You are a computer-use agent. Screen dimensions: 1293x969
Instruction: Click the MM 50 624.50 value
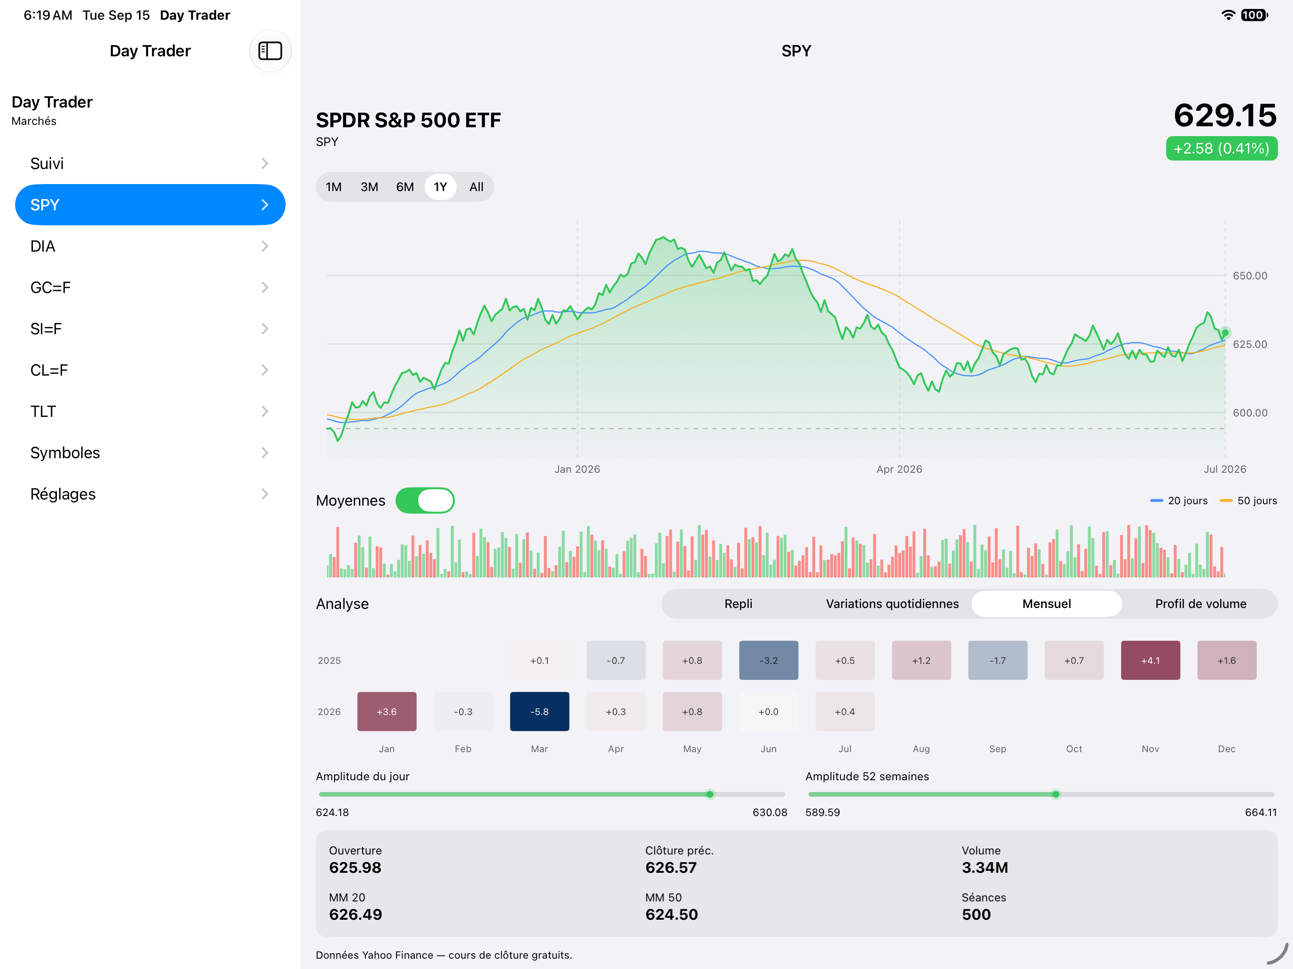tap(671, 914)
